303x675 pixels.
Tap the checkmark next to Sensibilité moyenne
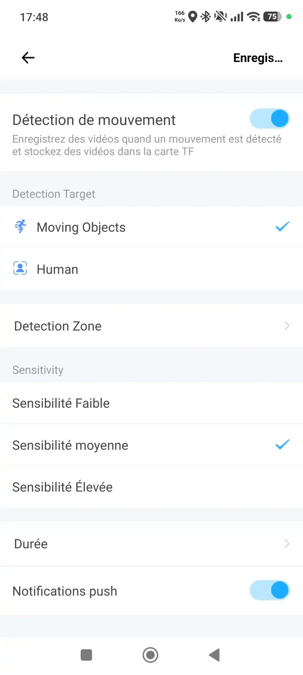tap(282, 445)
